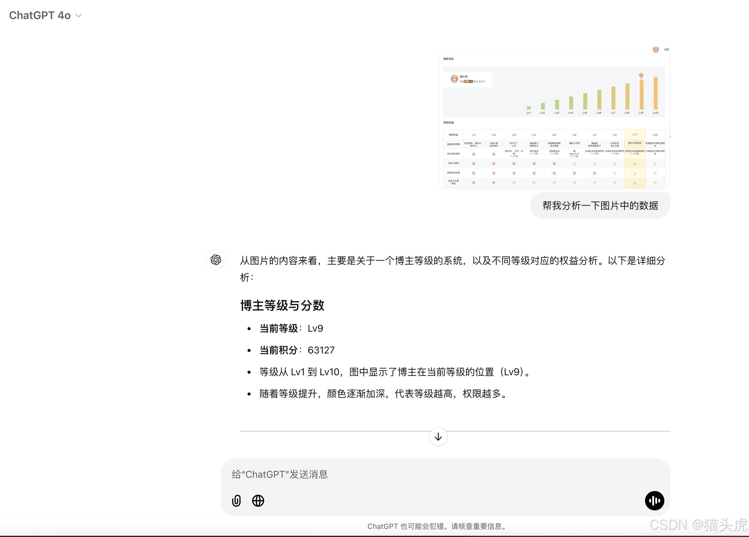This screenshot has height=537, width=749.
Task: Click the bullet text 当前积分：63127
Action: 297,350
